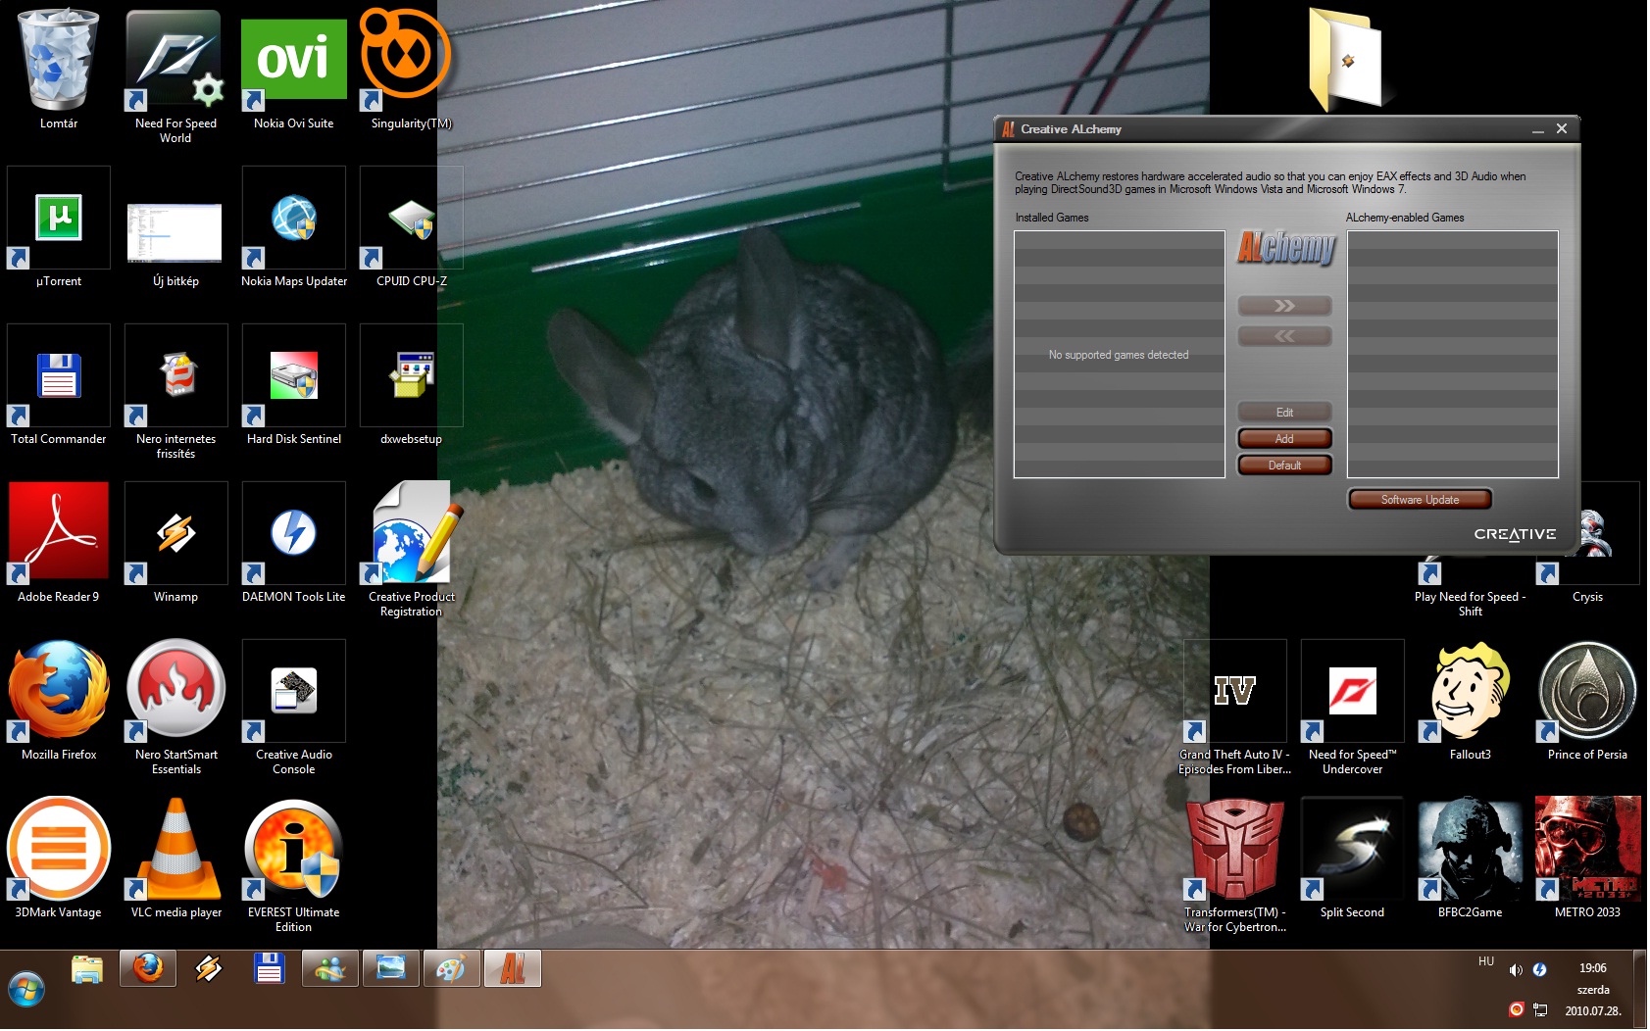Open the volume control in system tray
This screenshot has height=1031, width=1650.
[x=1516, y=970]
